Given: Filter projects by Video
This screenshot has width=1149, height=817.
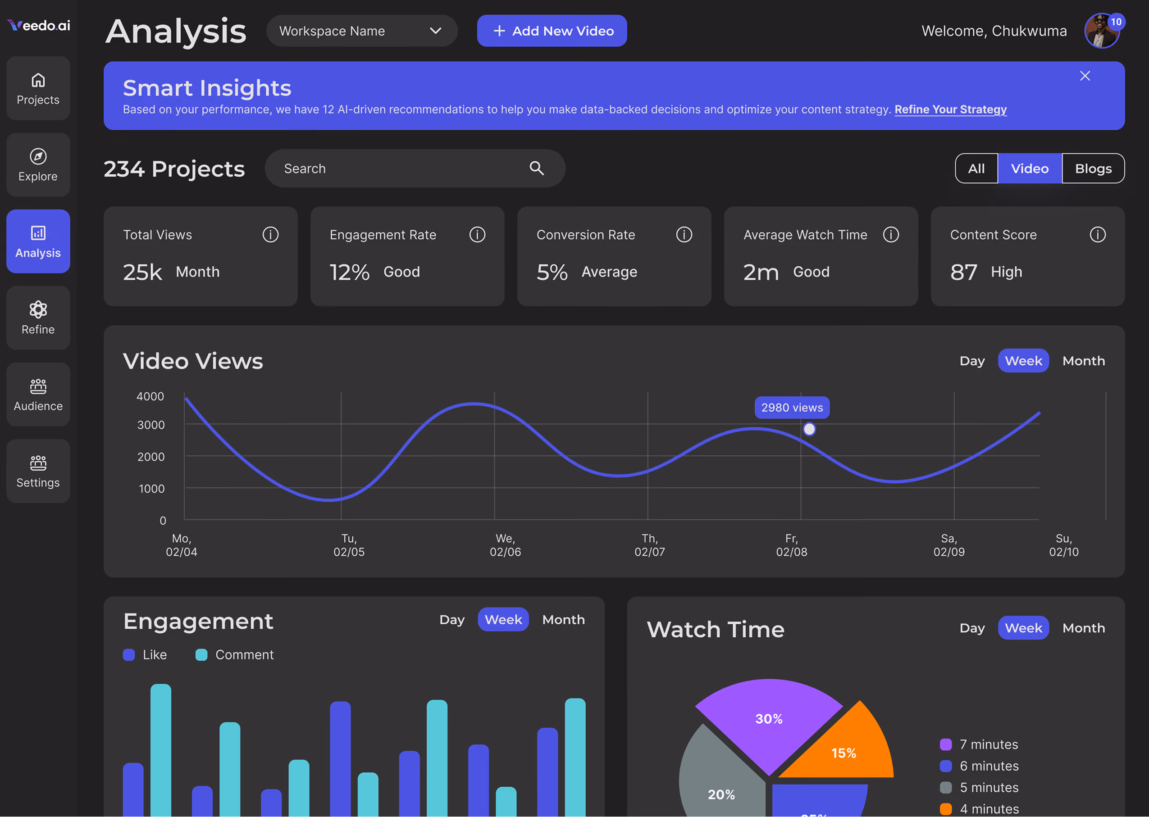Looking at the screenshot, I should 1030,168.
